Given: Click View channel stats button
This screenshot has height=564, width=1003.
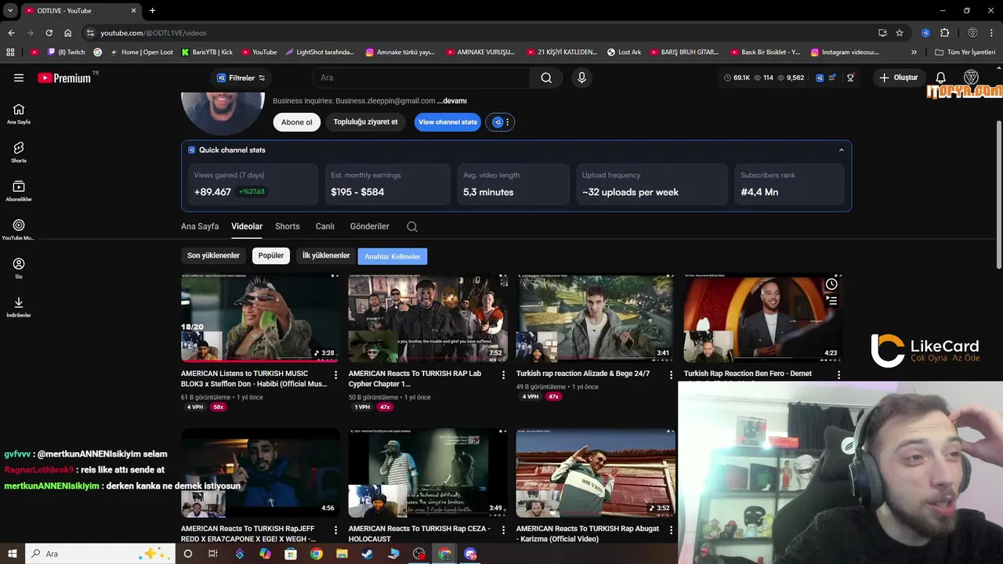Looking at the screenshot, I should pos(447,122).
